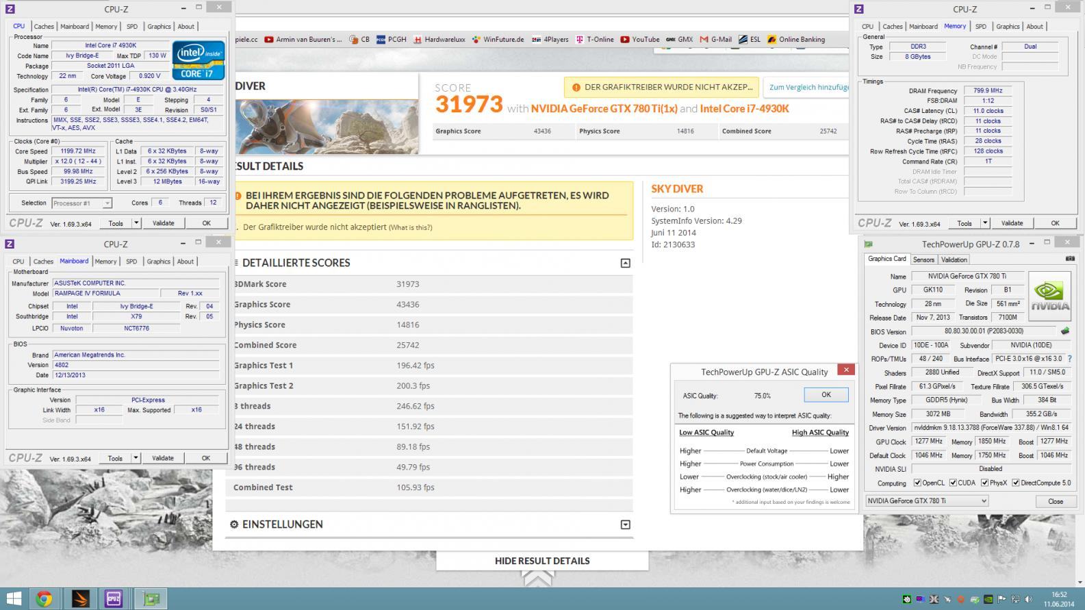Open About tab in CPU-Z CPU window
The height and width of the screenshot is (610, 1085).
tap(186, 27)
